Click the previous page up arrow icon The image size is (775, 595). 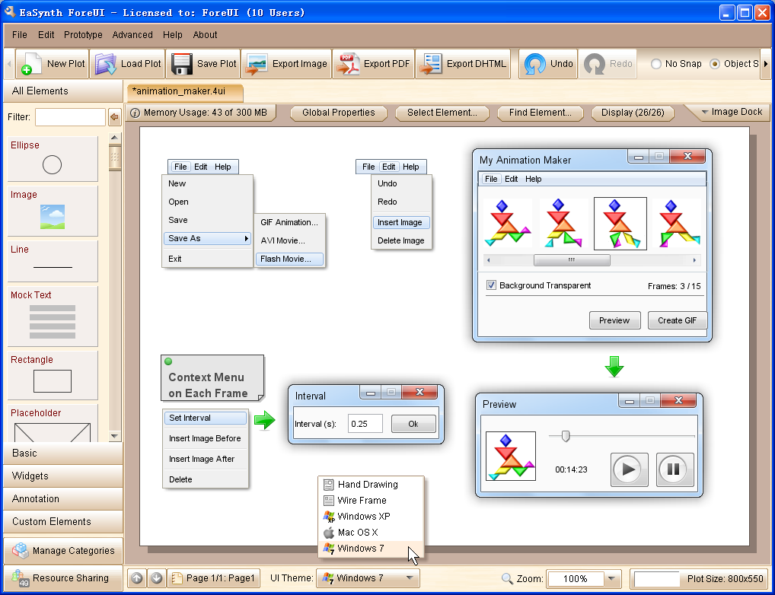136,578
